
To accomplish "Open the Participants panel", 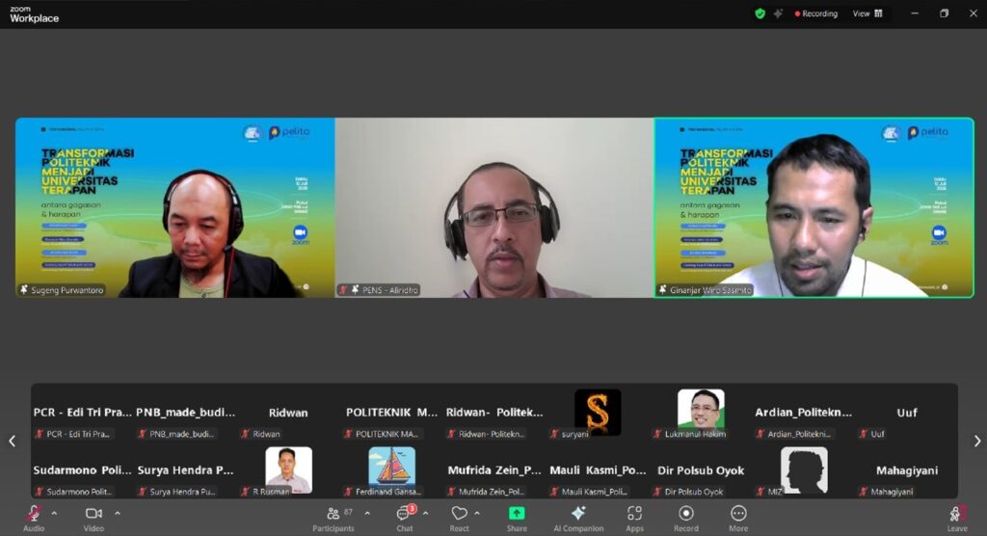I will [x=333, y=516].
